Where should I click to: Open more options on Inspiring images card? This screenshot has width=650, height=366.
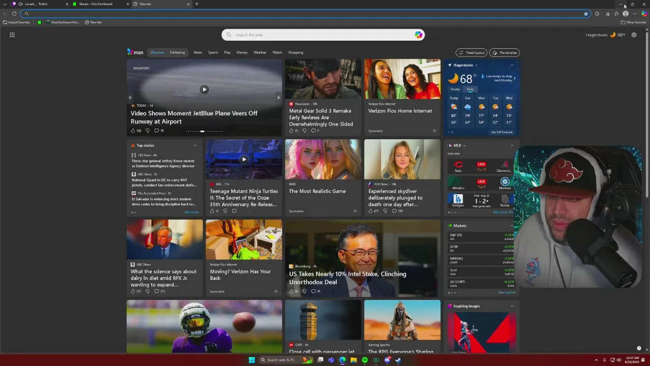tap(512, 306)
